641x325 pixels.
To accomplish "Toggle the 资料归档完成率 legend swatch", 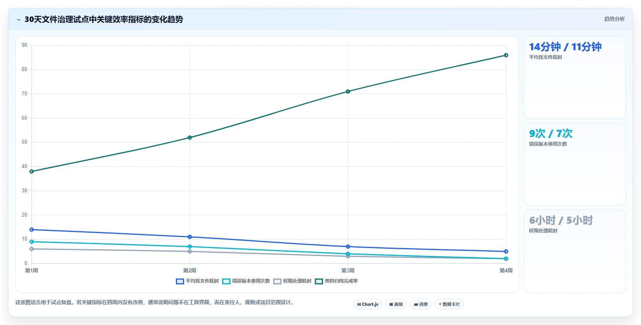I will click(319, 281).
